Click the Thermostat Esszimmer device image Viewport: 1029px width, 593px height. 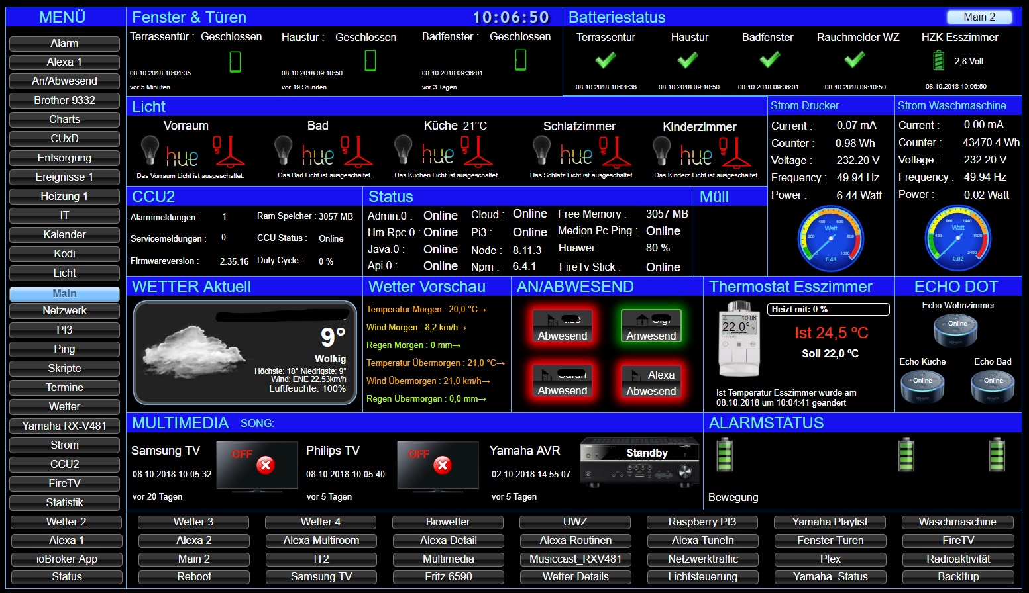tap(739, 339)
